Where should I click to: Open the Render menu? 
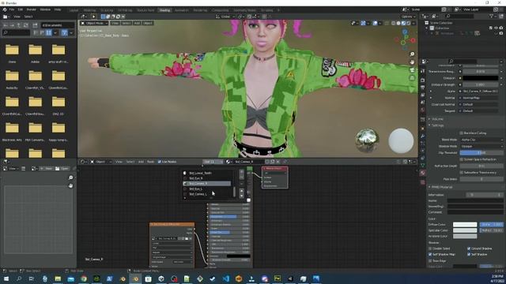click(x=32, y=9)
